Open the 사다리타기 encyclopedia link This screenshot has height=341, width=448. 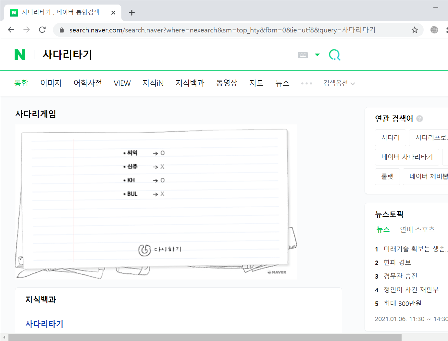point(44,324)
